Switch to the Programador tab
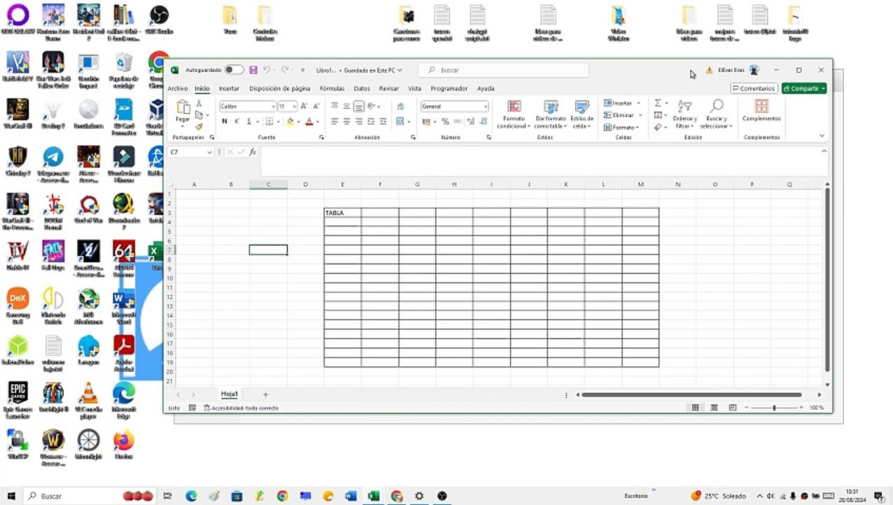Screen dimensions: 893x505 point(449,88)
